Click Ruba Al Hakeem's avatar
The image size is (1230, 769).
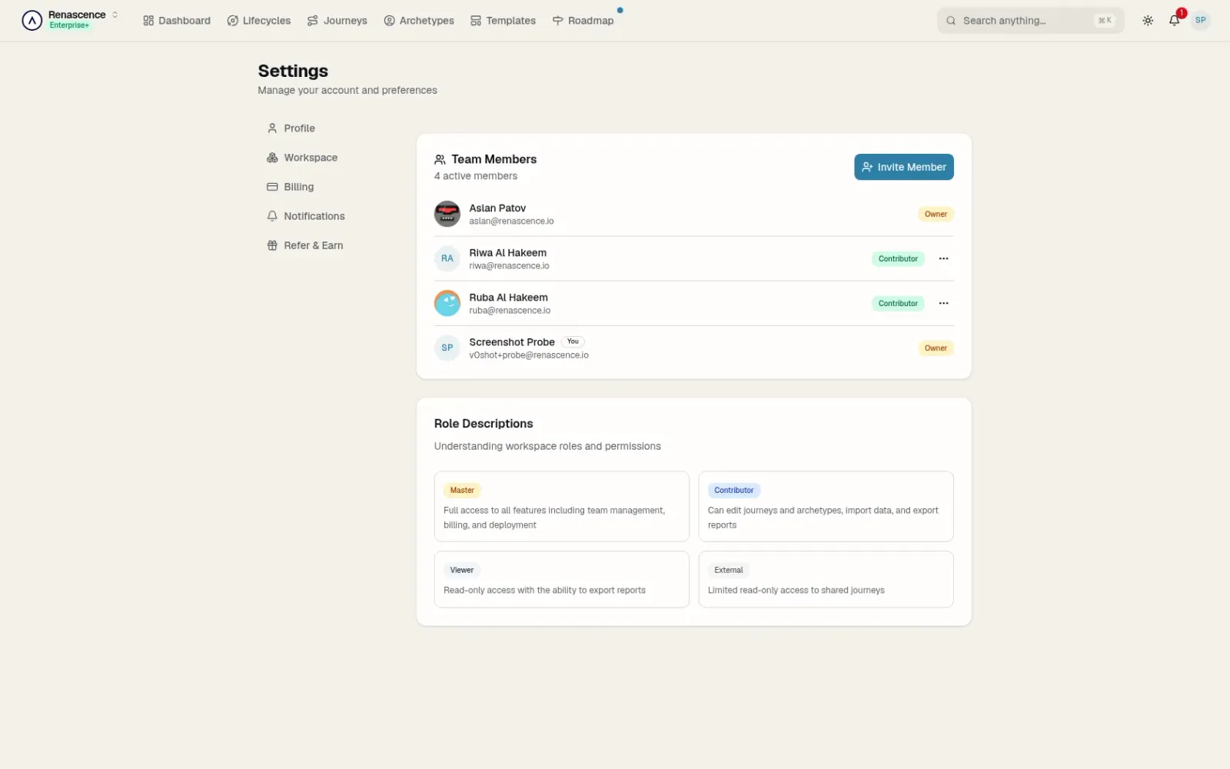[x=447, y=303]
